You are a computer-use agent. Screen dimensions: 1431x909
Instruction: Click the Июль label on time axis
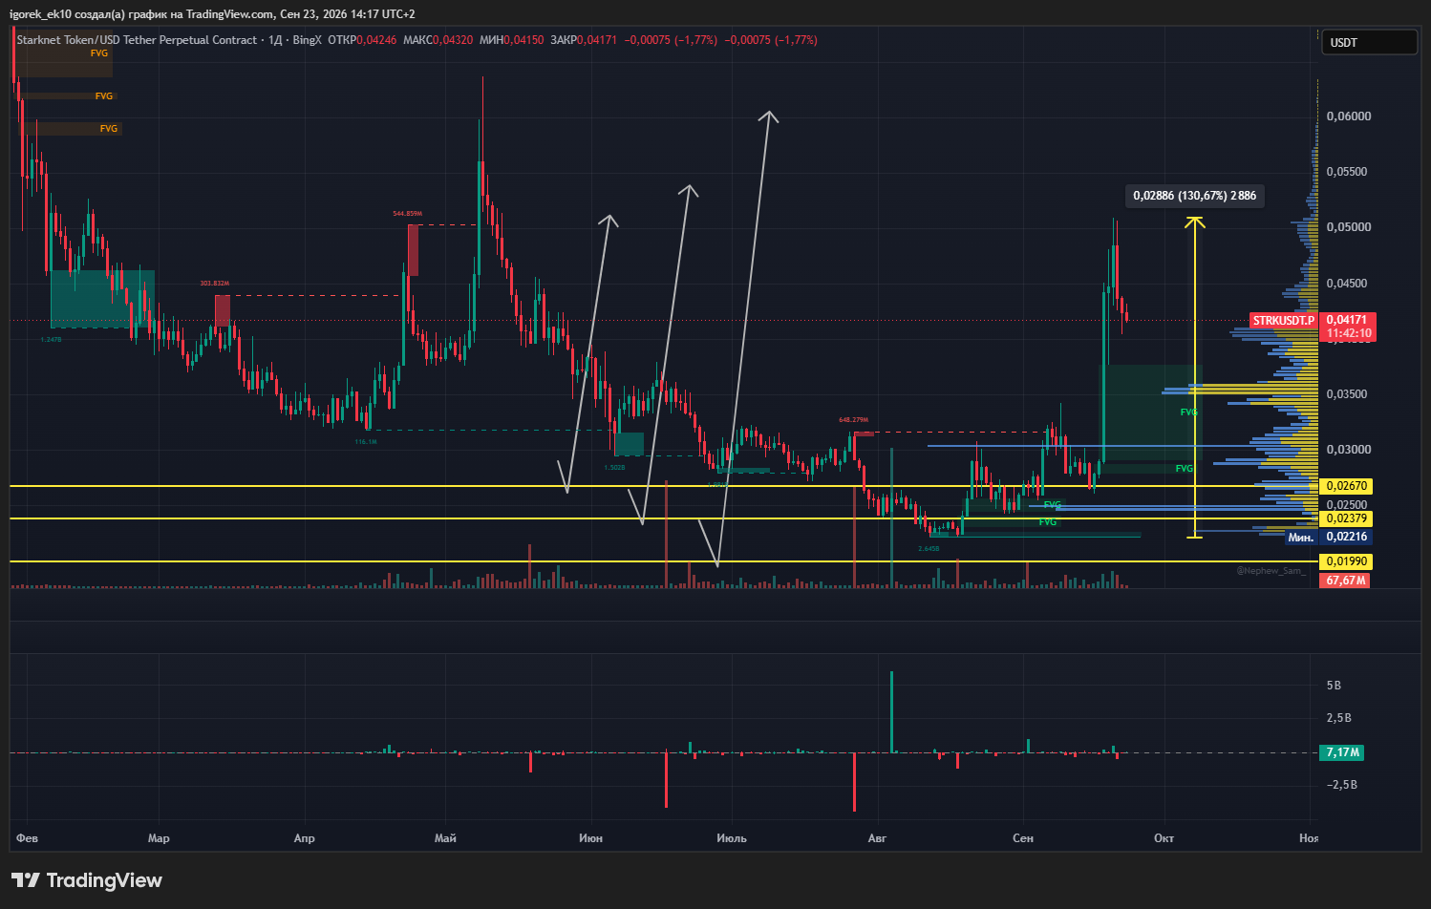click(732, 838)
